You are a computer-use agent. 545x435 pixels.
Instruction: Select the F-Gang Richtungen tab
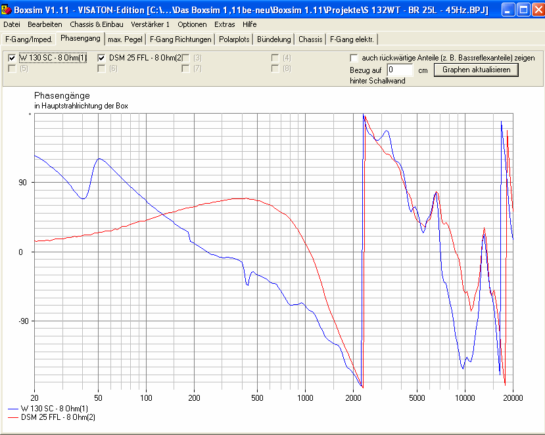(181, 39)
